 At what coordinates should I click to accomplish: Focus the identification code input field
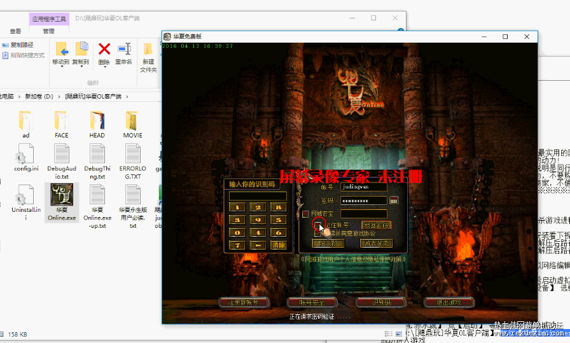(x=258, y=197)
